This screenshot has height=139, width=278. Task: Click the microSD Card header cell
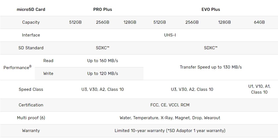click(x=31, y=9)
